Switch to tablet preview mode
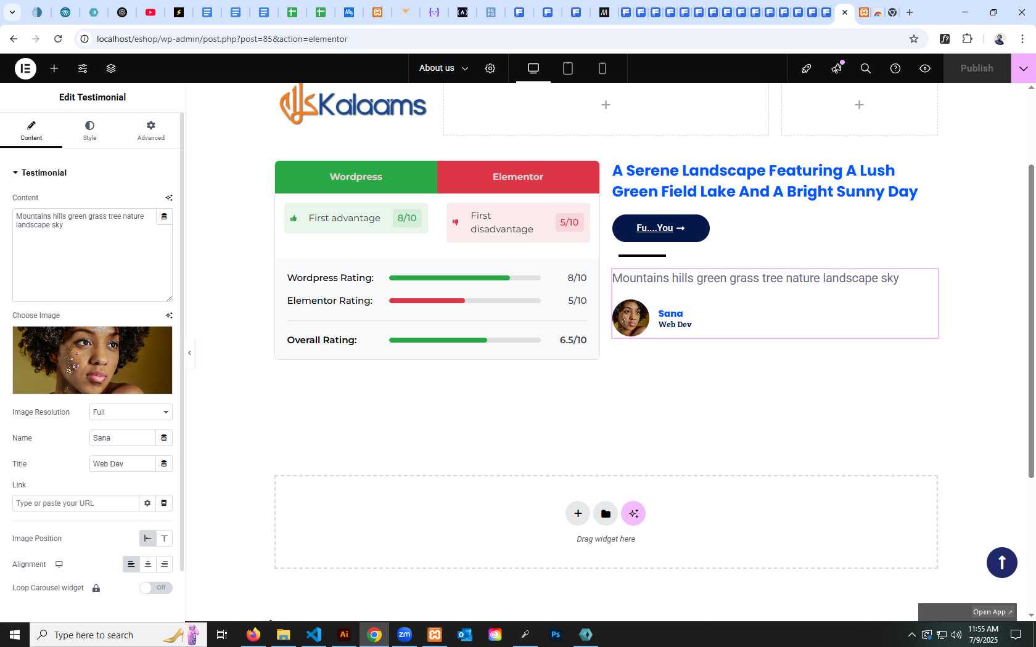This screenshot has height=647, width=1036. (x=568, y=68)
